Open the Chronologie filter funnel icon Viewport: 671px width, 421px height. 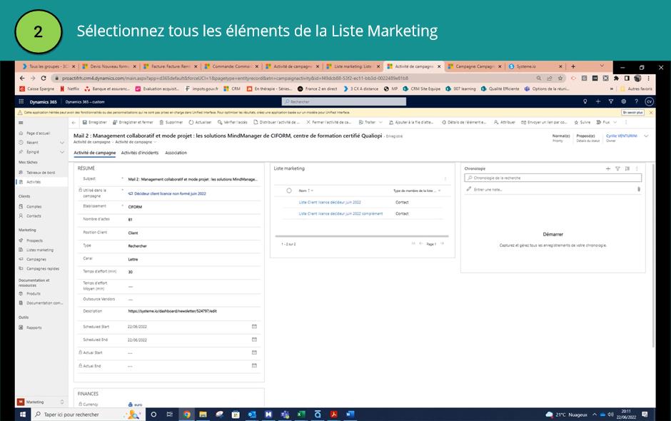[x=617, y=168]
